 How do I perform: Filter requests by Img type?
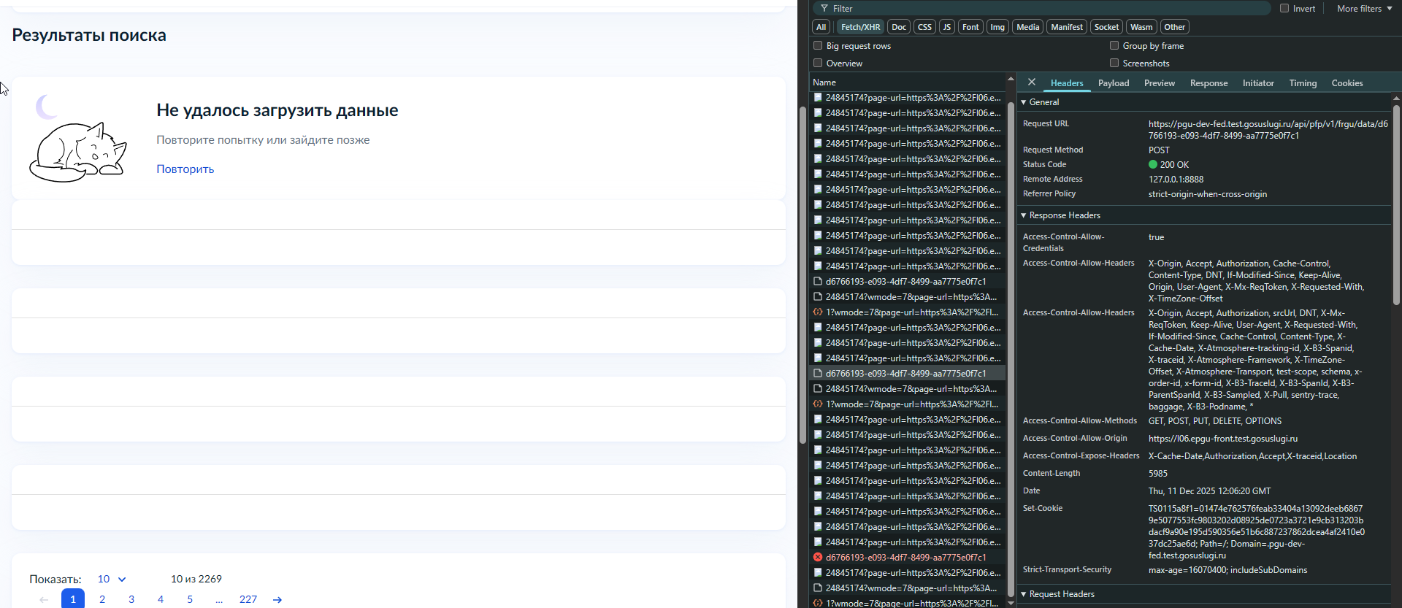pos(997,27)
